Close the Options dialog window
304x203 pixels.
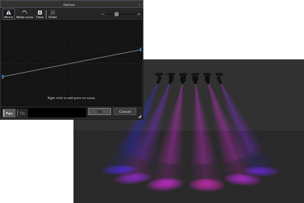click(139, 4)
